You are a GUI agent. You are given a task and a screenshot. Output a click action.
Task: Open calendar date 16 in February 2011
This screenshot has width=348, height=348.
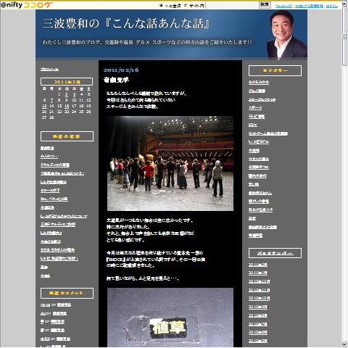[x=67, y=106]
